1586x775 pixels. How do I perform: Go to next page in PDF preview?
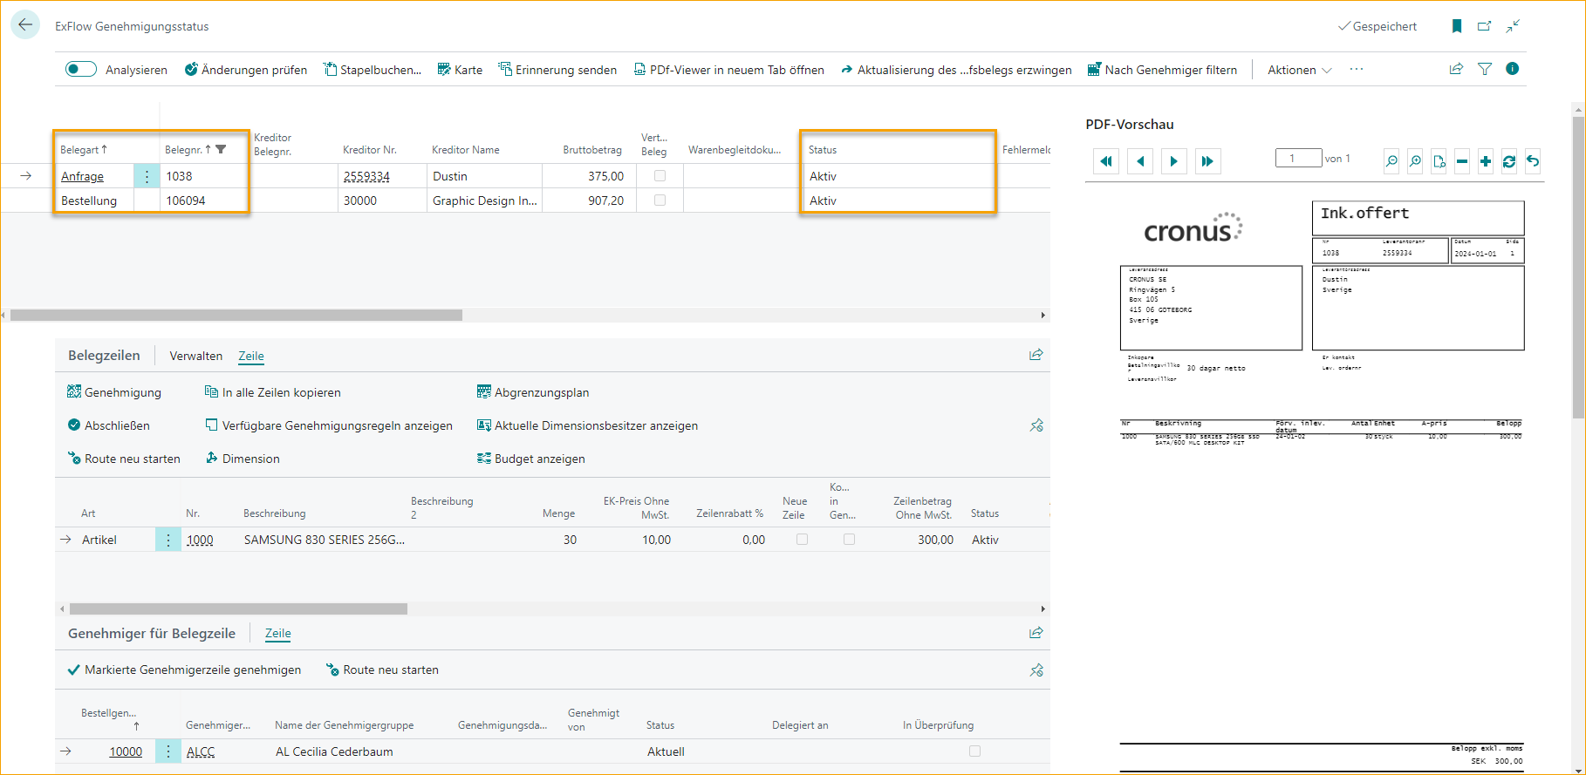point(1173,161)
